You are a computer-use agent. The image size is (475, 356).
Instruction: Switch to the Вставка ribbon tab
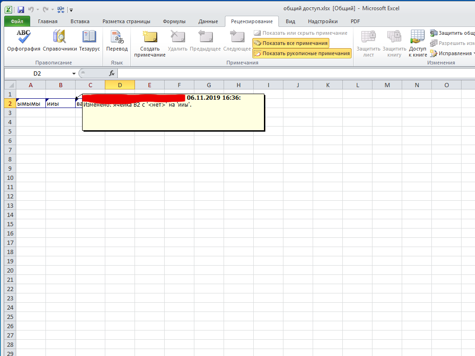(x=80, y=21)
